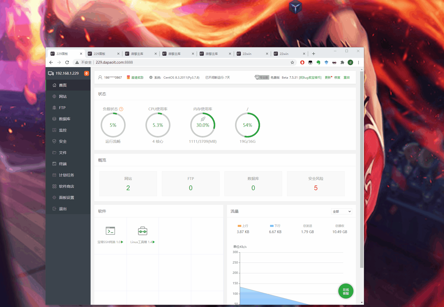The height and width of the screenshot is (307, 444).
Task: Open the 全部 traffic interface dropdown
Action: 342,211
